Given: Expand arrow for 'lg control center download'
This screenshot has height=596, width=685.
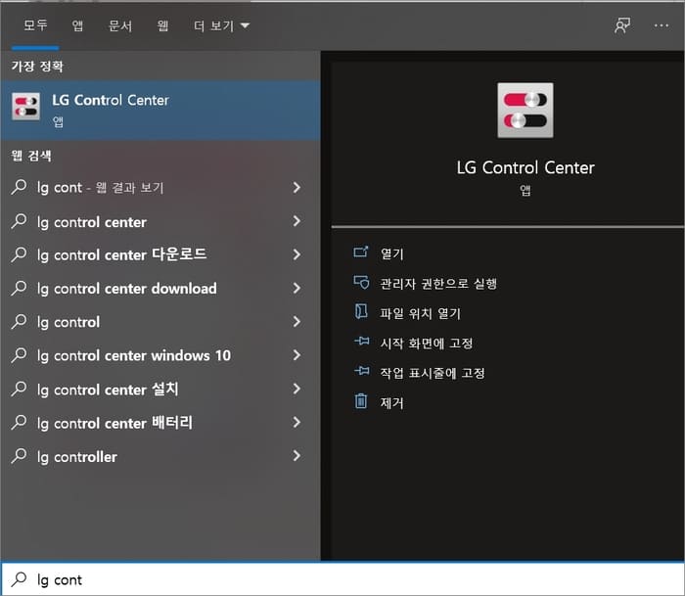Looking at the screenshot, I should pyautogui.click(x=297, y=289).
